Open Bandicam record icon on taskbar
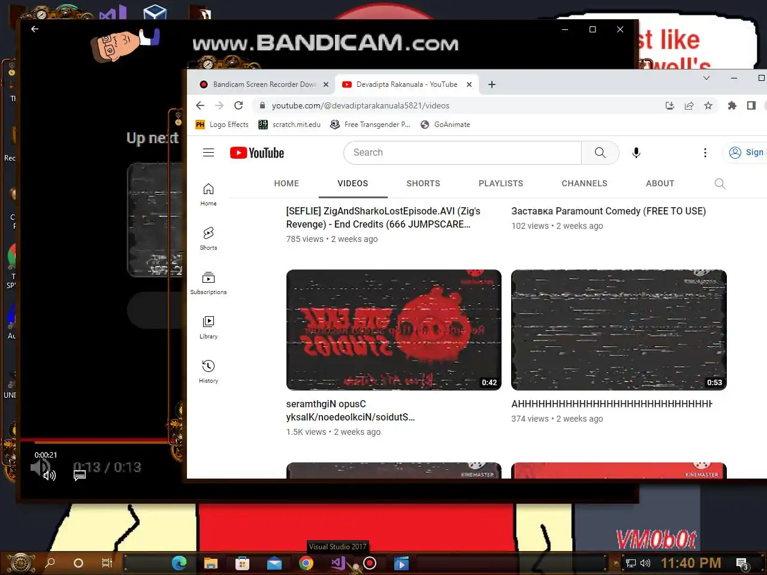The width and height of the screenshot is (767, 575). pos(370,563)
